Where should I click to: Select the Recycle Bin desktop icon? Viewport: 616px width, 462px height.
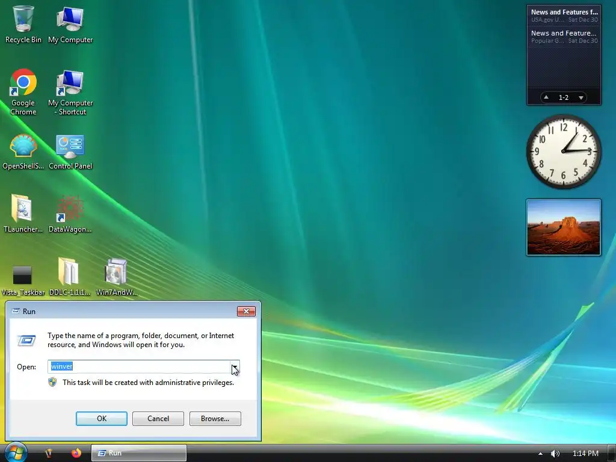click(x=23, y=24)
